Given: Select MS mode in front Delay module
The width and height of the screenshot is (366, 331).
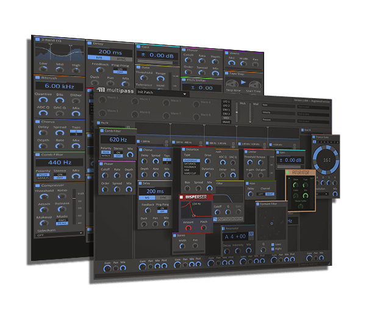Looking at the screenshot, I should [x=147, y=198].
